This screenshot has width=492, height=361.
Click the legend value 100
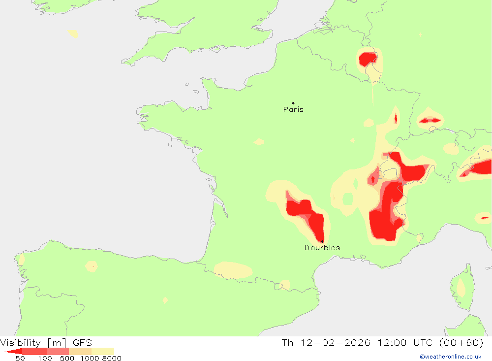click(x=45, y=359)
